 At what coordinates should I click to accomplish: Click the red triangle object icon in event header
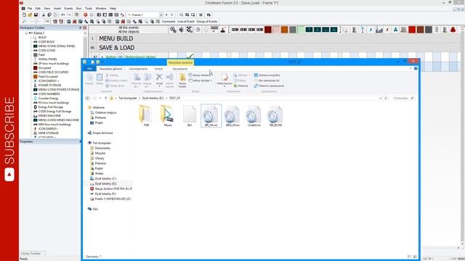(x=453, y=30)
